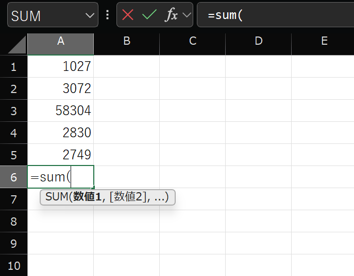Confirm formula with the green checkmark
The image size is (354, 276).
point(149,15)
